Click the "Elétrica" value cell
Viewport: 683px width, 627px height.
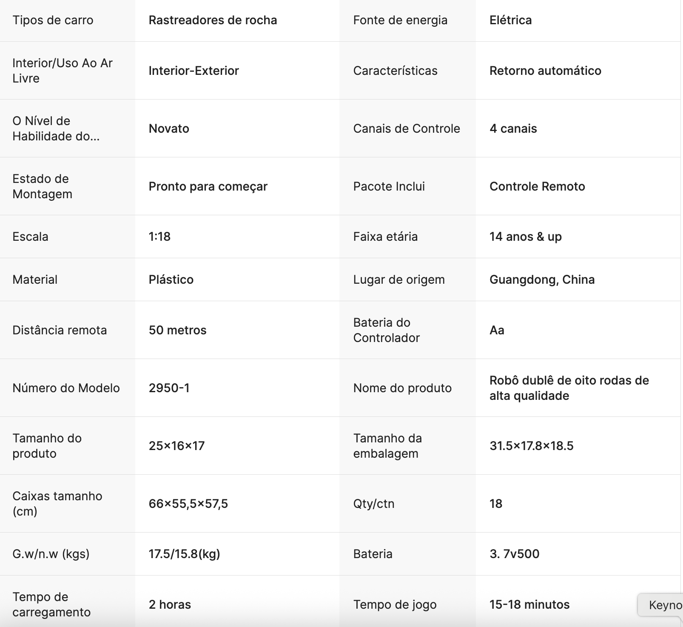tap(510, 20)
